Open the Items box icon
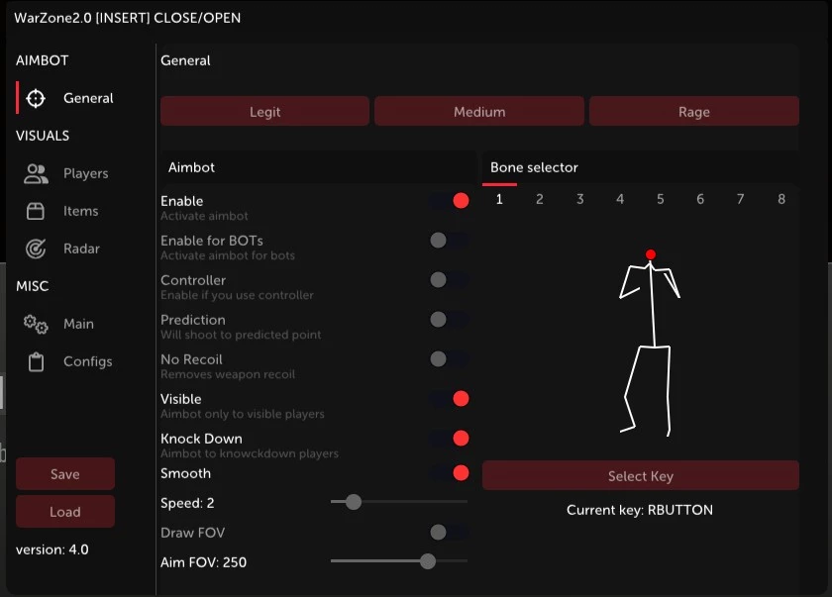This screenshot has height=597, width=832. 36,211
